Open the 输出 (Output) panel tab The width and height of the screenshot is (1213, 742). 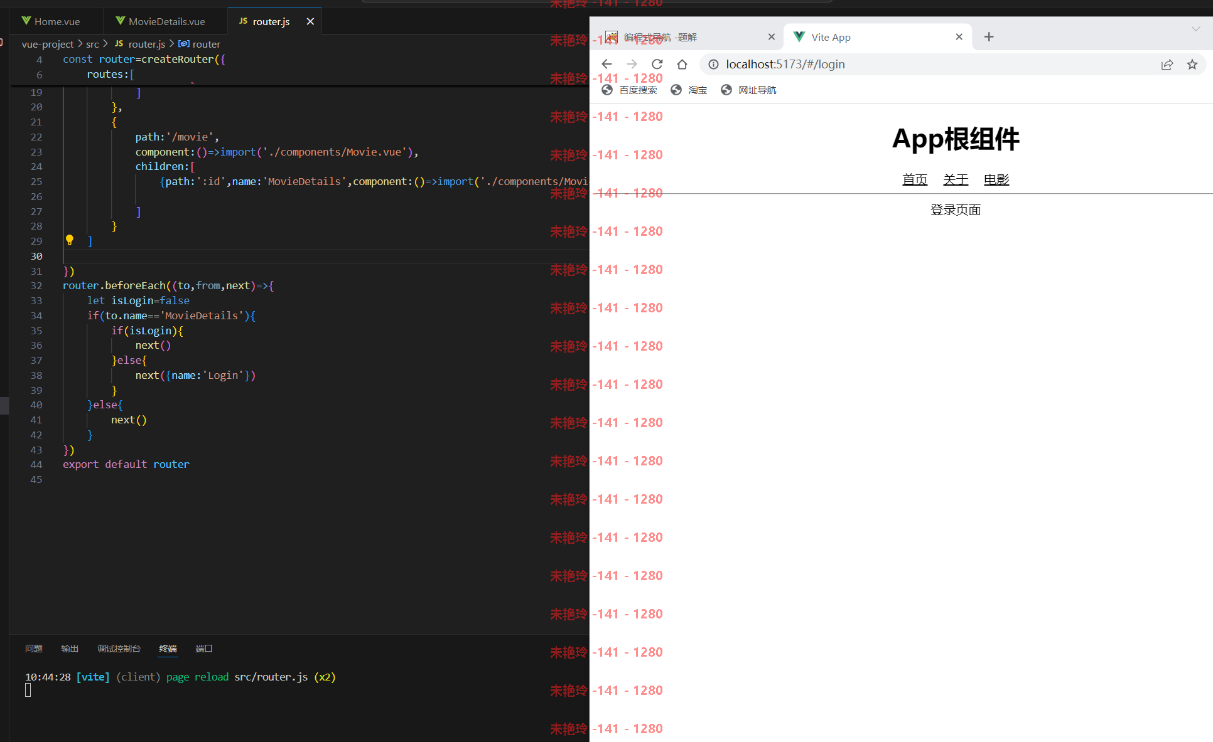[x=70, y=649]
